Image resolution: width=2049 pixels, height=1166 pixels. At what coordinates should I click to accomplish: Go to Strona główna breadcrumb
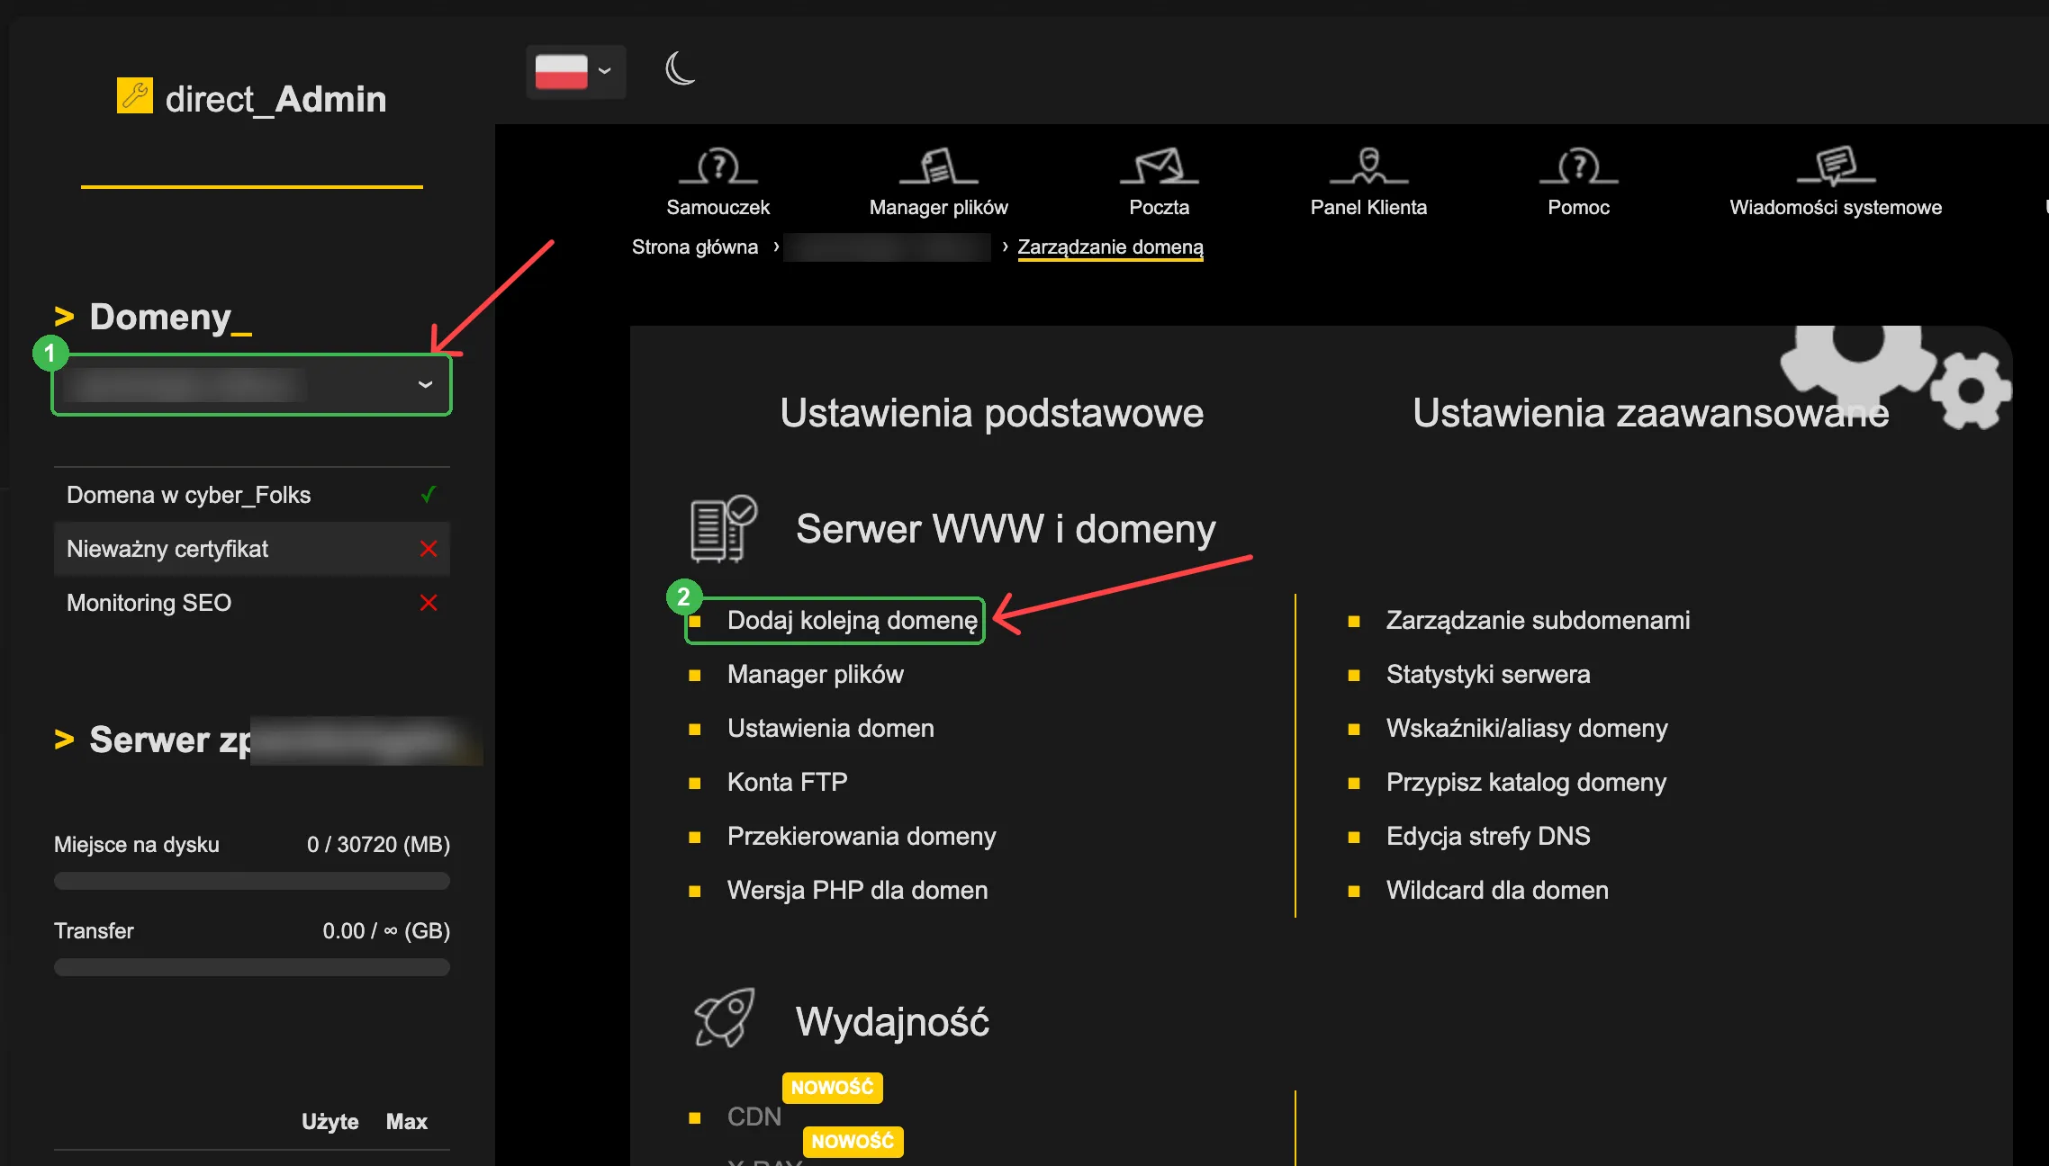tap(695, 247)
